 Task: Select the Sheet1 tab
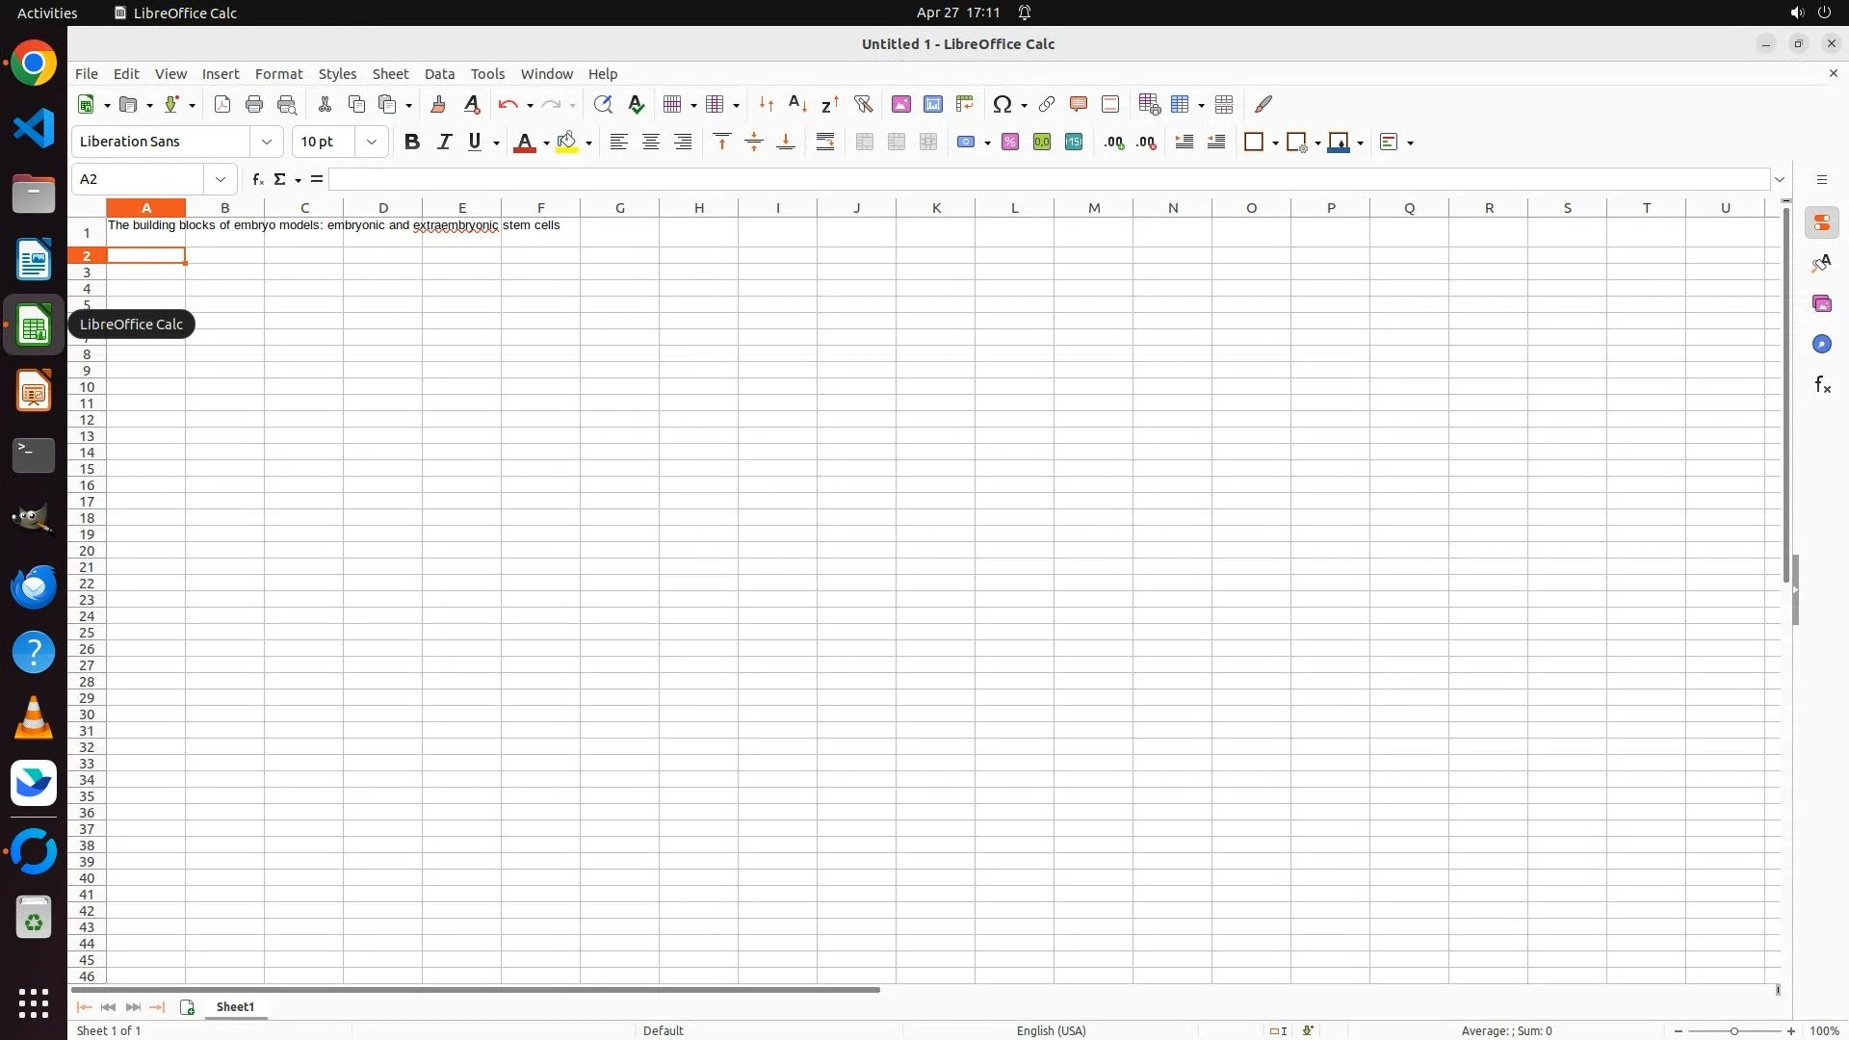(235, 1006)
